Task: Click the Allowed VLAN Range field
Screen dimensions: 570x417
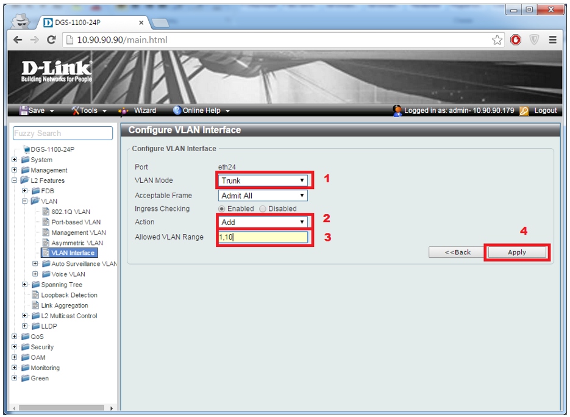Action: pyautogui.click(x=263, y=237)
